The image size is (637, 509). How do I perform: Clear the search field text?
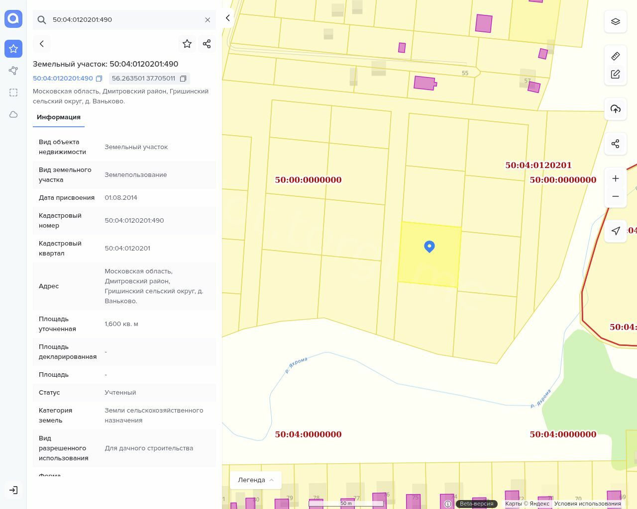(208, 20)
